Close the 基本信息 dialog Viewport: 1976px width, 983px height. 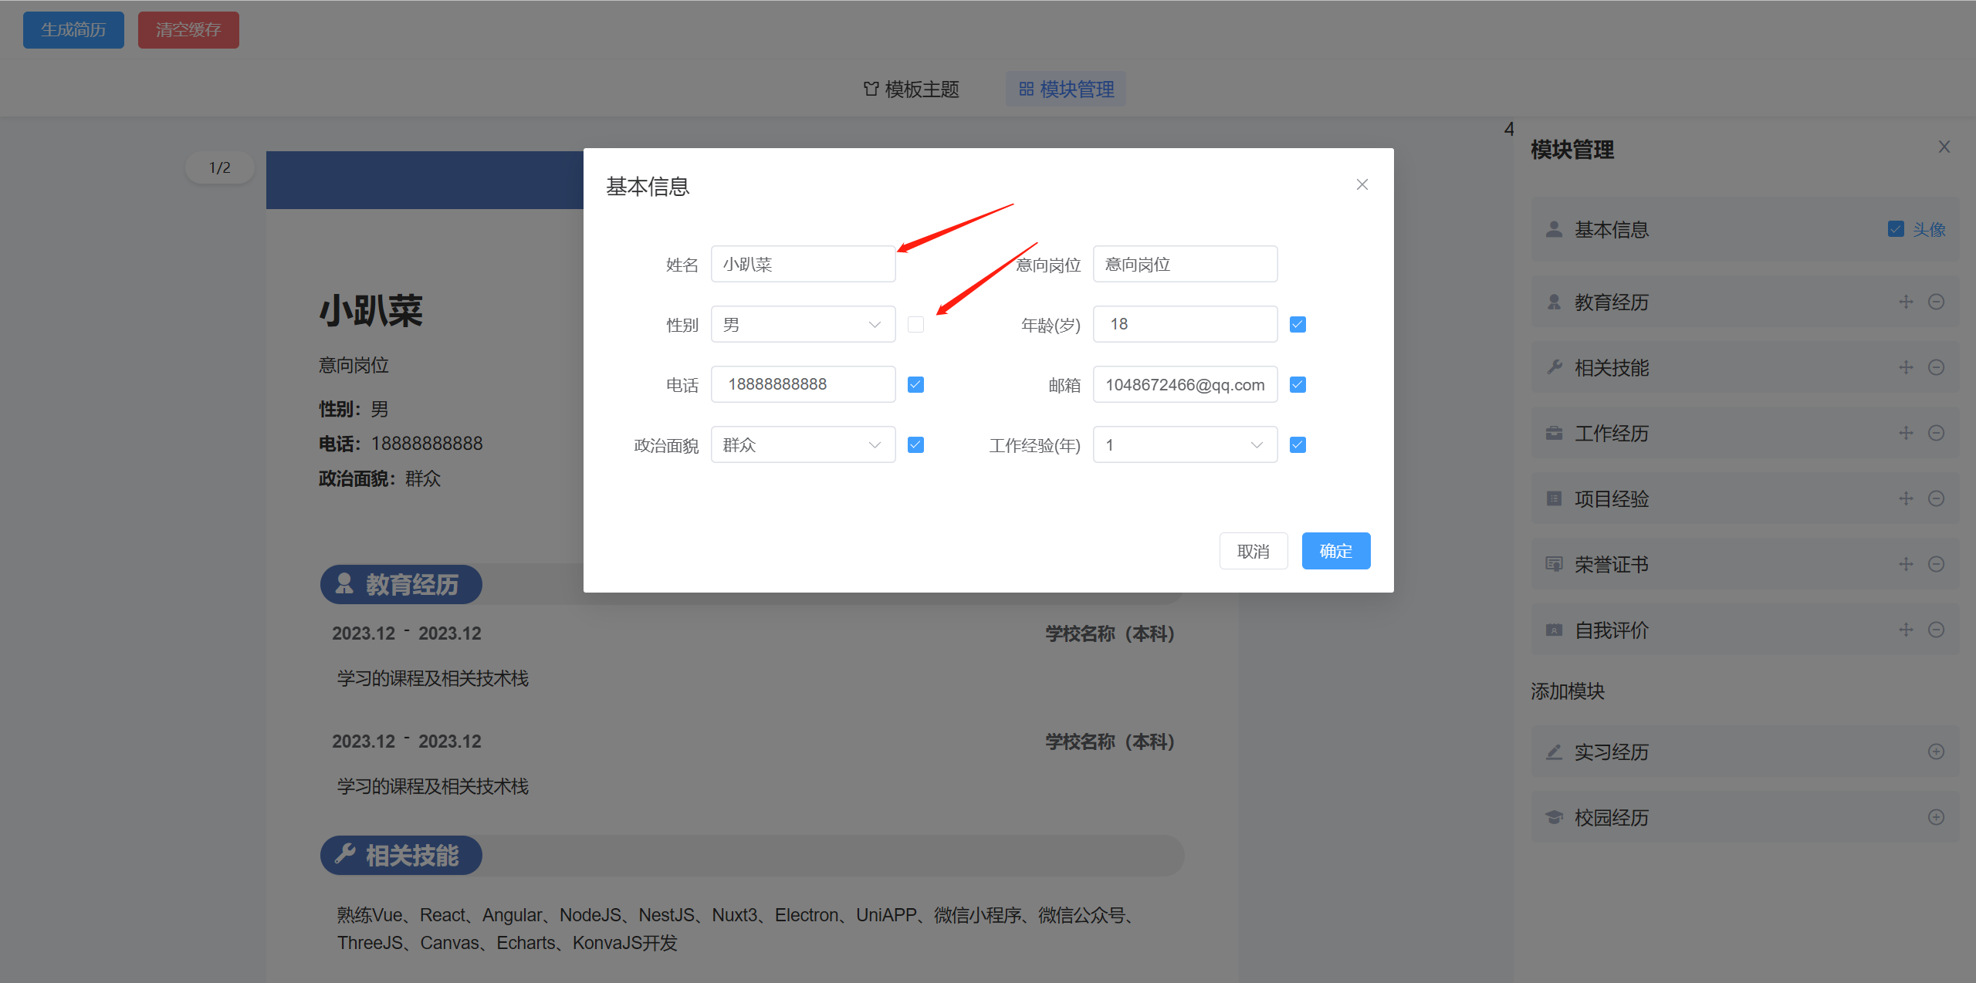click(1362, 184)
